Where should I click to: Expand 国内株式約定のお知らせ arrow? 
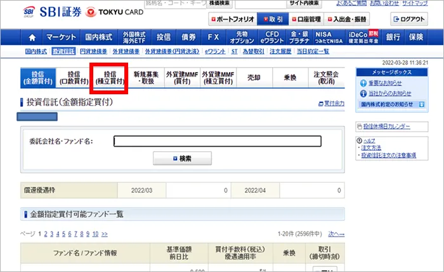pos(422,104)
